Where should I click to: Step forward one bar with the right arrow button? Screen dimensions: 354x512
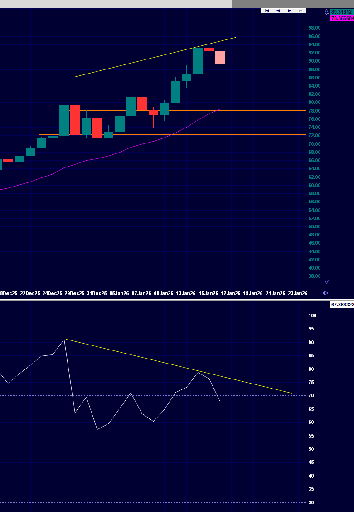point(290,11)
